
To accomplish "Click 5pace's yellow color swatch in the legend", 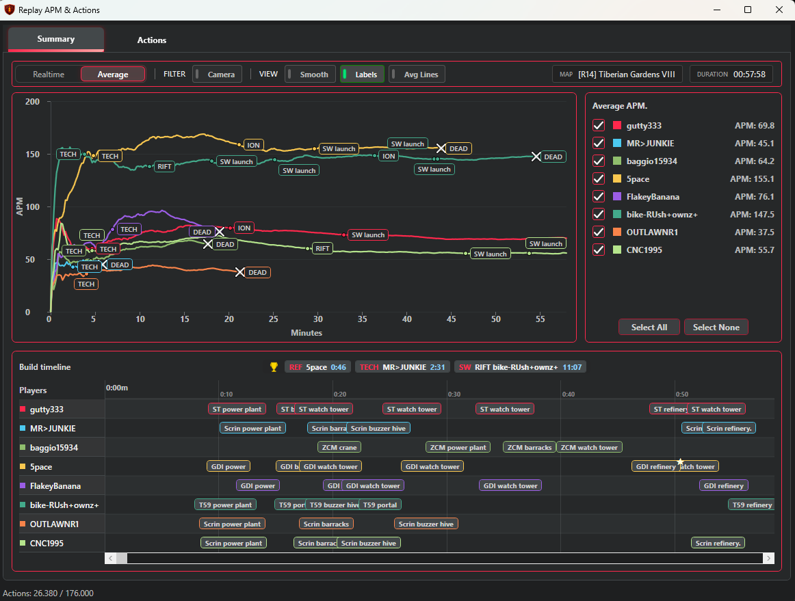I will tap(617, 178).
